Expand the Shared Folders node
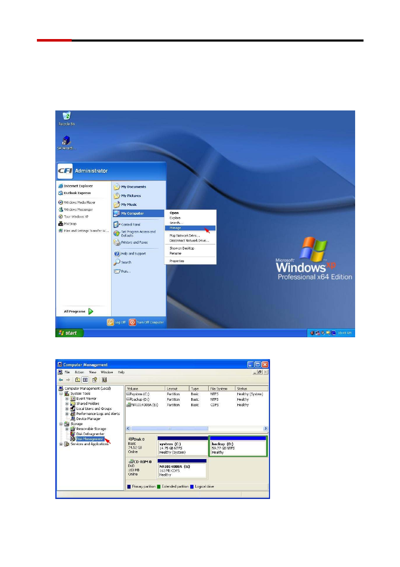The height and width of the screenshot is (567, 400). (67, 404)
